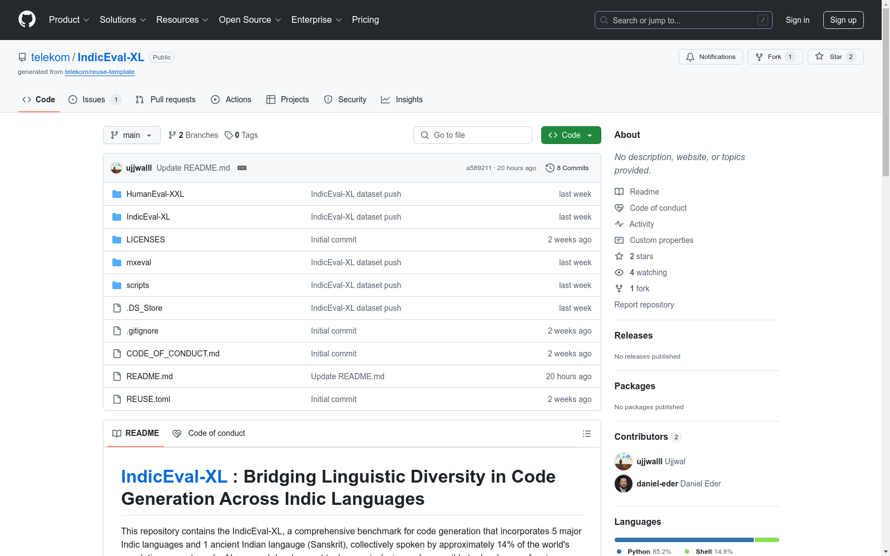The width and height of the screenshot is (890, 556).
Task: Open the Security tab
Action: [x=345, y=100]
